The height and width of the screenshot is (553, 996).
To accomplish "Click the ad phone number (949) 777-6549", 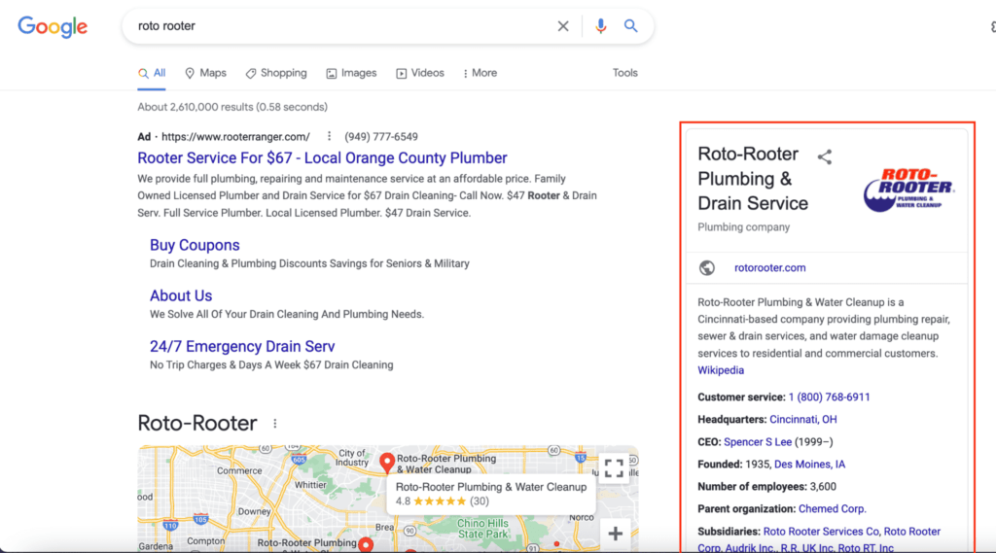I will [x=381, y=136].
